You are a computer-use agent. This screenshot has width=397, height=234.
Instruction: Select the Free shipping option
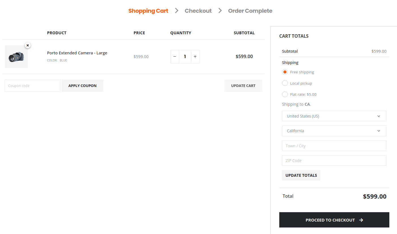tap(285, 72)
